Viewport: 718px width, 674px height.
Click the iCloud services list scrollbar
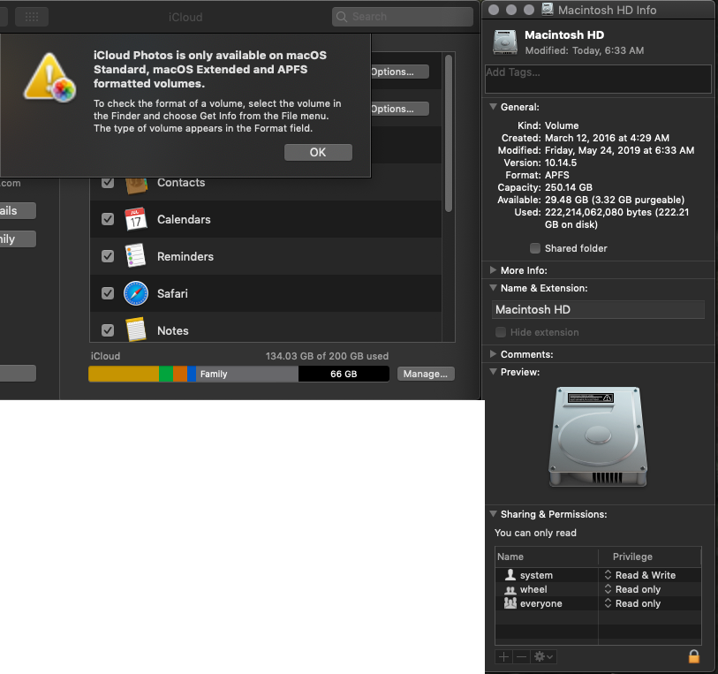(x=449, y=133)
